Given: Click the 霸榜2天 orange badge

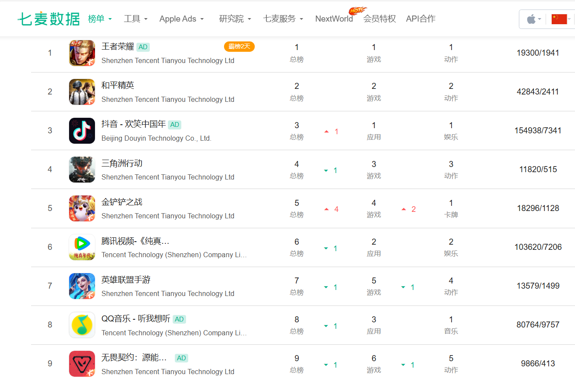Looking at the screenshot, I should coord(239,47).
